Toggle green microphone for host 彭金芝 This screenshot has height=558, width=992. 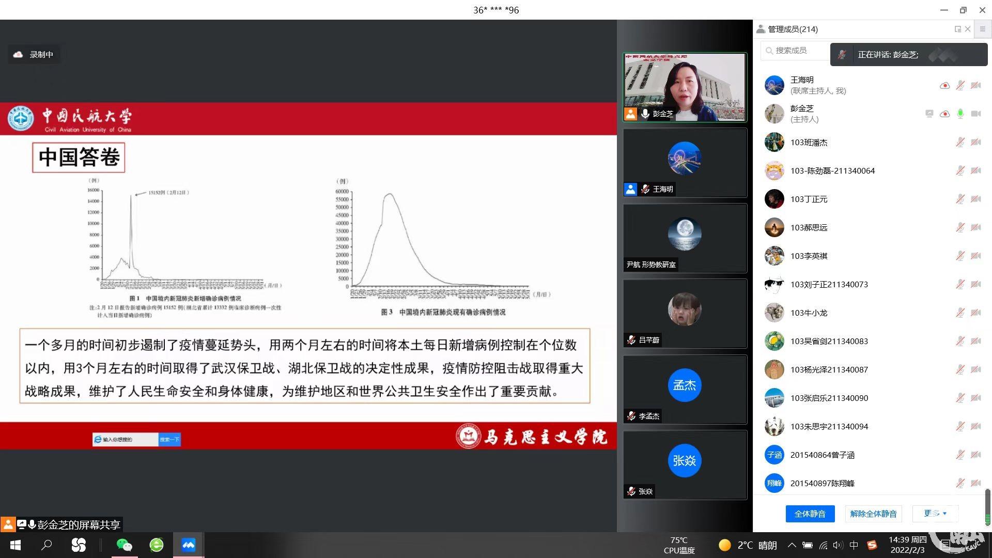960,114
